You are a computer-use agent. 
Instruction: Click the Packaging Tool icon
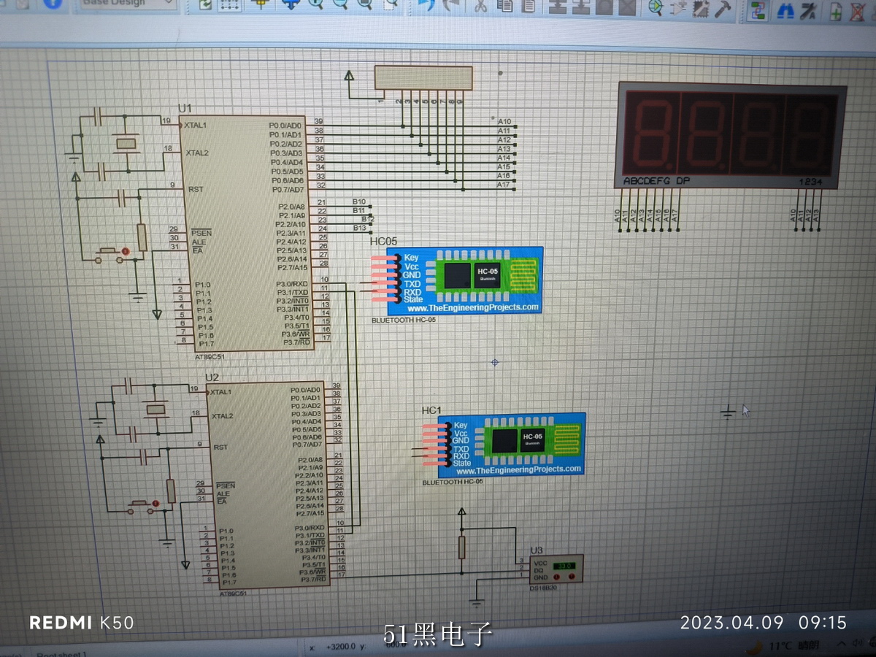point(701,9)
